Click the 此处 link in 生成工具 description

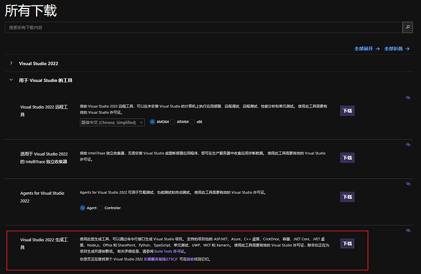pyautogui.click(x=190, y=259)
